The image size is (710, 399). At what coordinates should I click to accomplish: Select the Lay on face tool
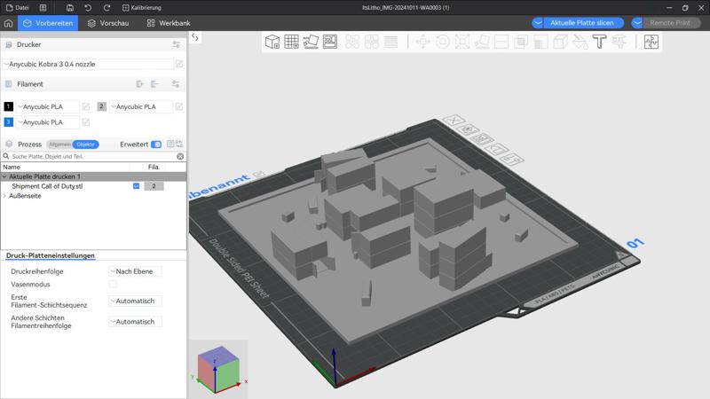482,42
